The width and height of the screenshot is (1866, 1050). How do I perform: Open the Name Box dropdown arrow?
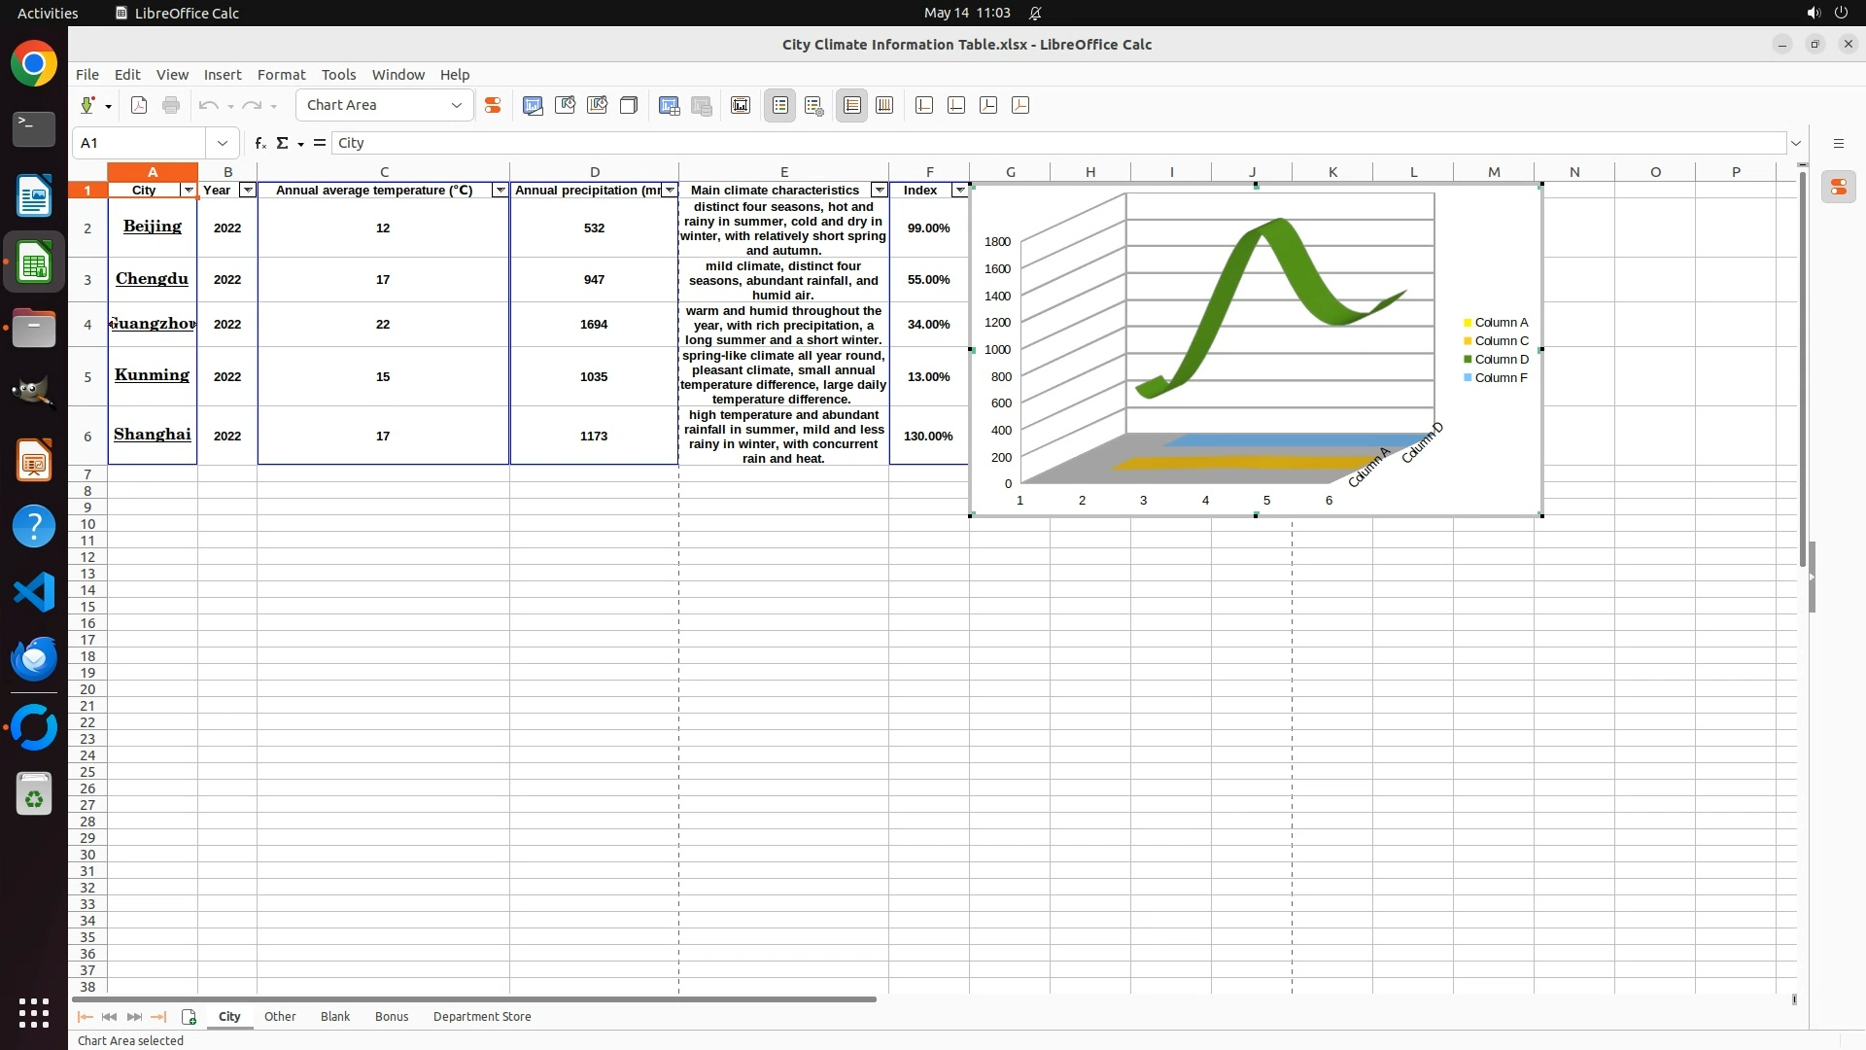point(223,143)
